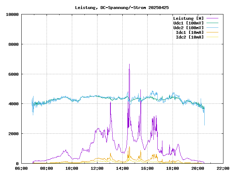Select the 6000 y-axis tick label
Viewport: 231px width, 173px height.
click(13, 74)
